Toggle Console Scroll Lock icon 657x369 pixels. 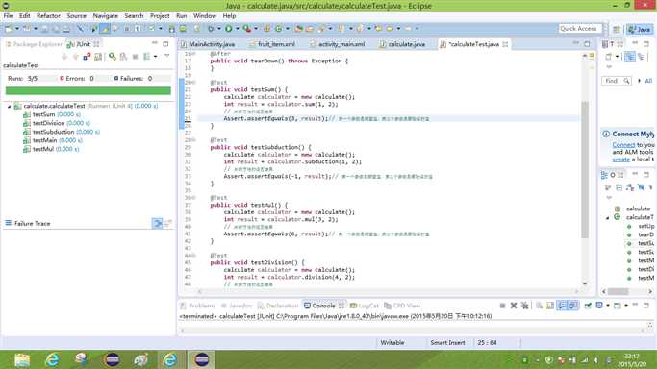point(549,306)
